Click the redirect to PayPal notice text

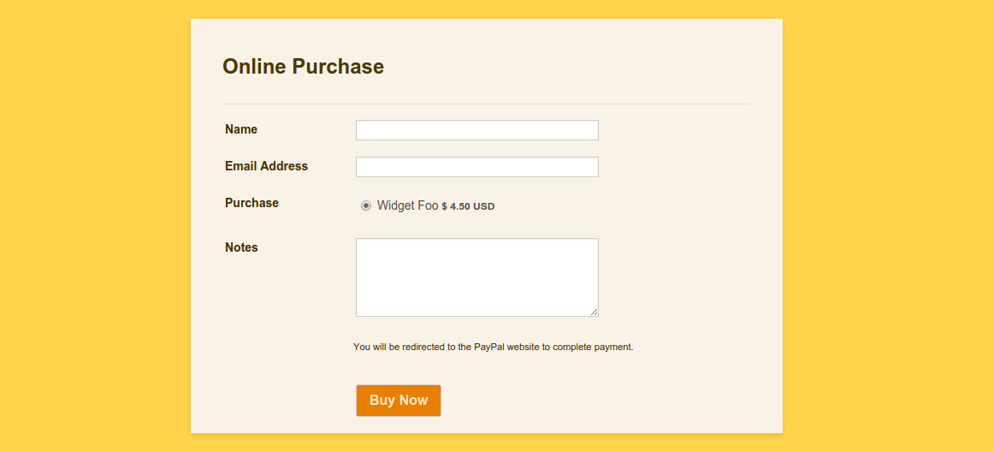494,348
